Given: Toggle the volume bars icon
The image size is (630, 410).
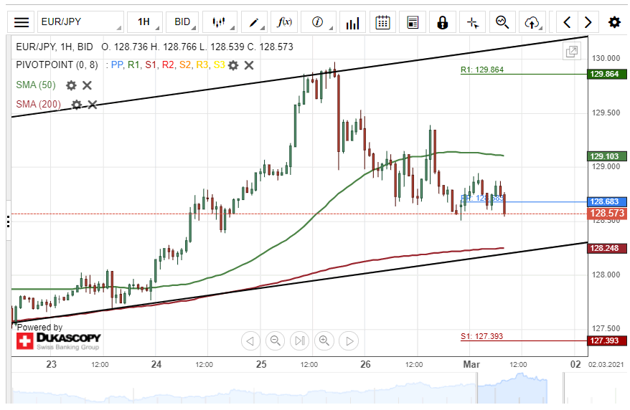Looking at the screenshot, I should click(352, 22).
